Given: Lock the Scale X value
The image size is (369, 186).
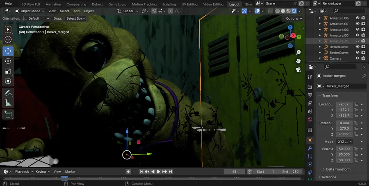Looking at the screenshot, I should 356,149.
